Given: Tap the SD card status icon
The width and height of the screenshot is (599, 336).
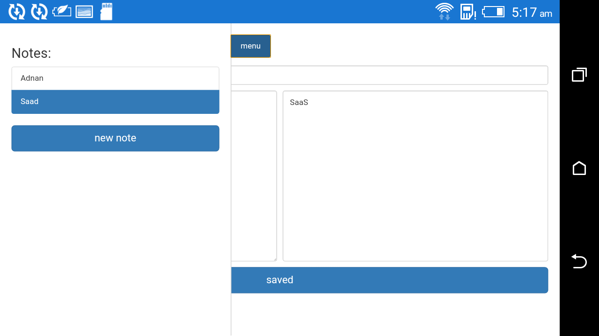Looking at the screenshot, I should click(106, 12).
